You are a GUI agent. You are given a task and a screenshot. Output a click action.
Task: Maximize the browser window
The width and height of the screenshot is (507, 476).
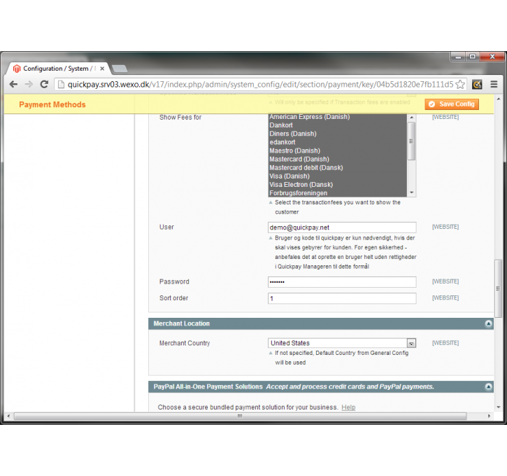(x=473, y=57)
